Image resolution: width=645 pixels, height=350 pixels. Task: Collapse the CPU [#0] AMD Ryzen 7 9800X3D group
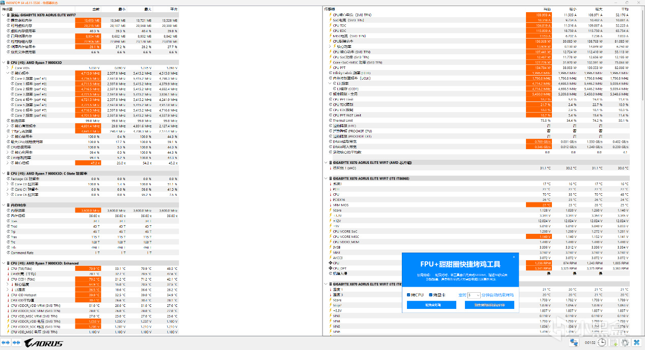(3, 62)
